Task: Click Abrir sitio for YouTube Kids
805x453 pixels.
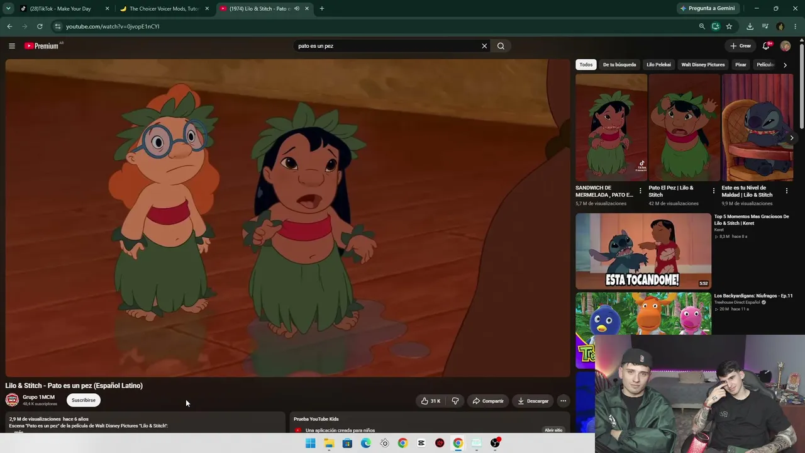Action: coord(553,430)
